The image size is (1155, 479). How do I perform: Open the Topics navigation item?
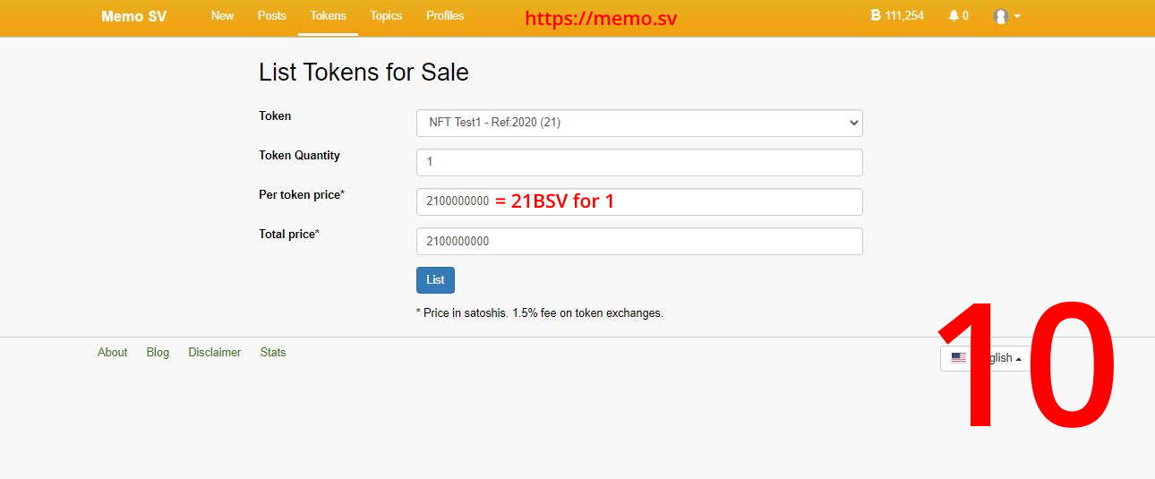pyautogui.click(x=386, y=16)
